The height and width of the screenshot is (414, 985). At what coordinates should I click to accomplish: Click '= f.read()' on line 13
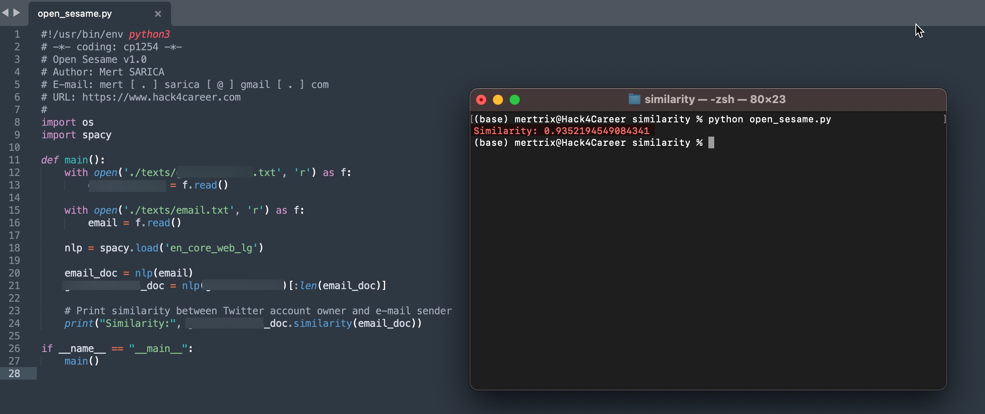coord(199,185)
